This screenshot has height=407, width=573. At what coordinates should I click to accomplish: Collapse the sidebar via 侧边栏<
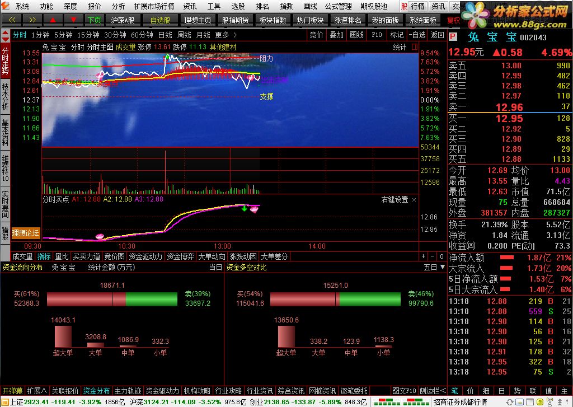[433, 391]
